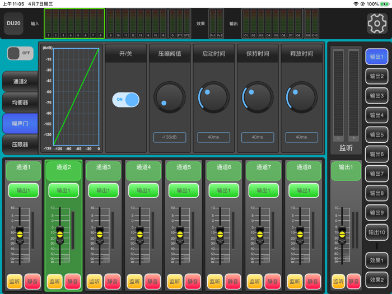Screen dimensions: 392x294
Task: Click the 压缩阀值 knob
Action: tap(170, 97)
